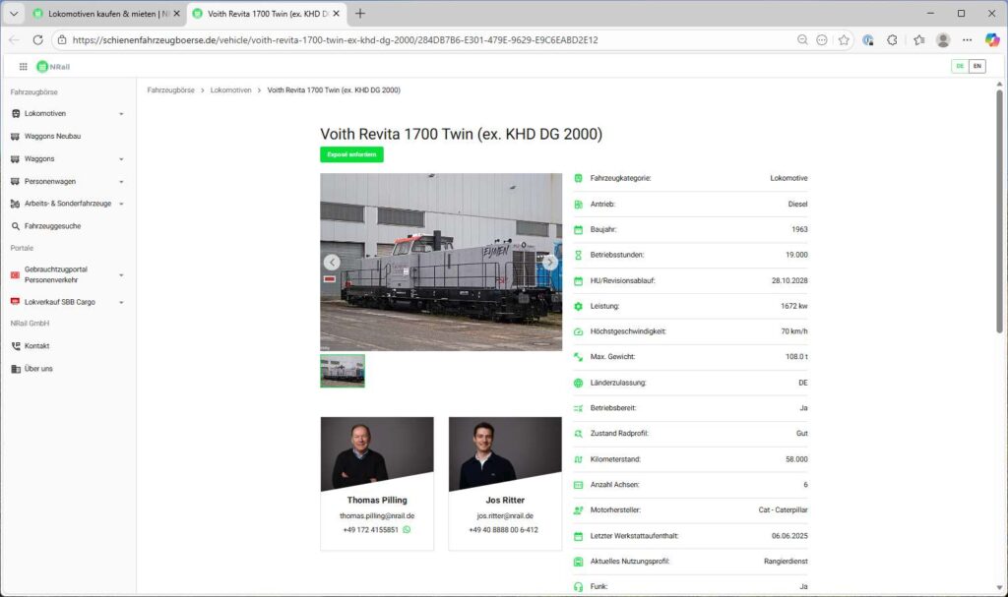
Task: Open Kontakt in the sidebar menu
Action: click(36, 346)
